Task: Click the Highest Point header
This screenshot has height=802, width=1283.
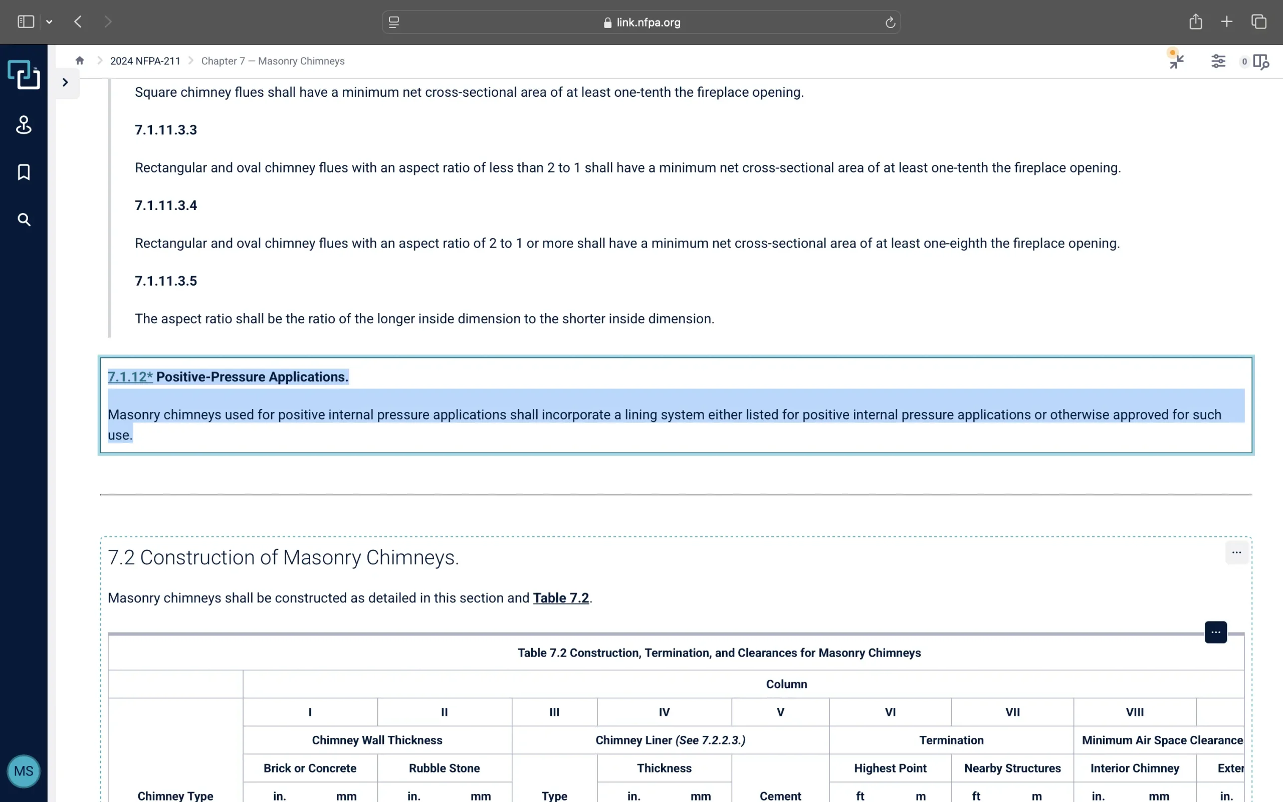Action: click(890, 768)
